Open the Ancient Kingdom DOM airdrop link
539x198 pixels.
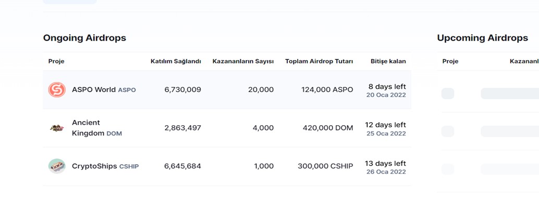[x=97, y=128]
